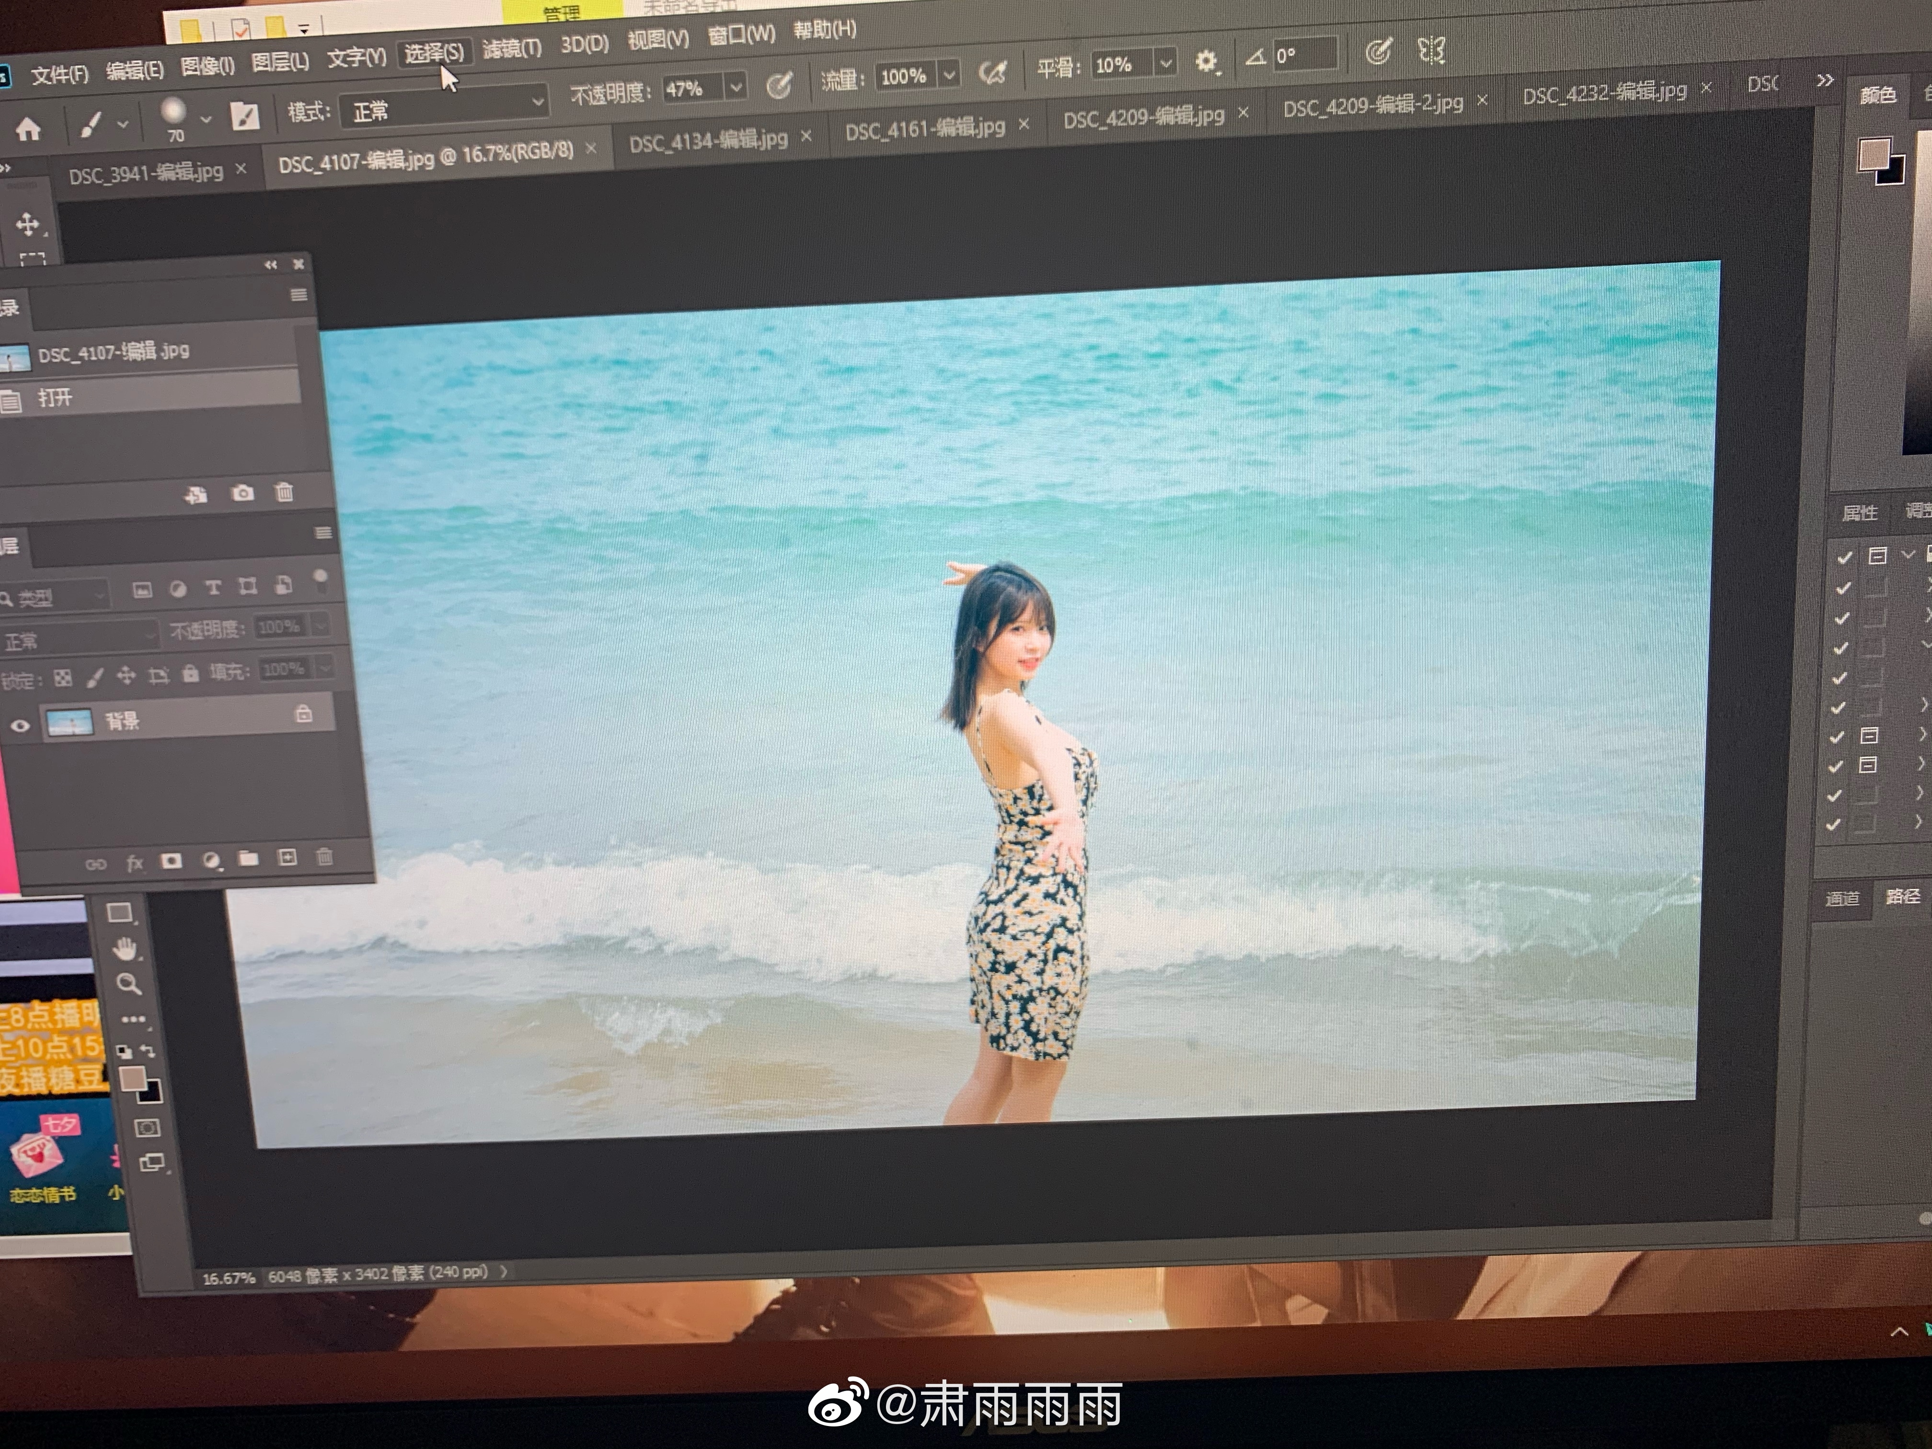This screenshot has height=1449, width=1932.
Task: Change screen mode icon
Action: [x=153, y=1162]
